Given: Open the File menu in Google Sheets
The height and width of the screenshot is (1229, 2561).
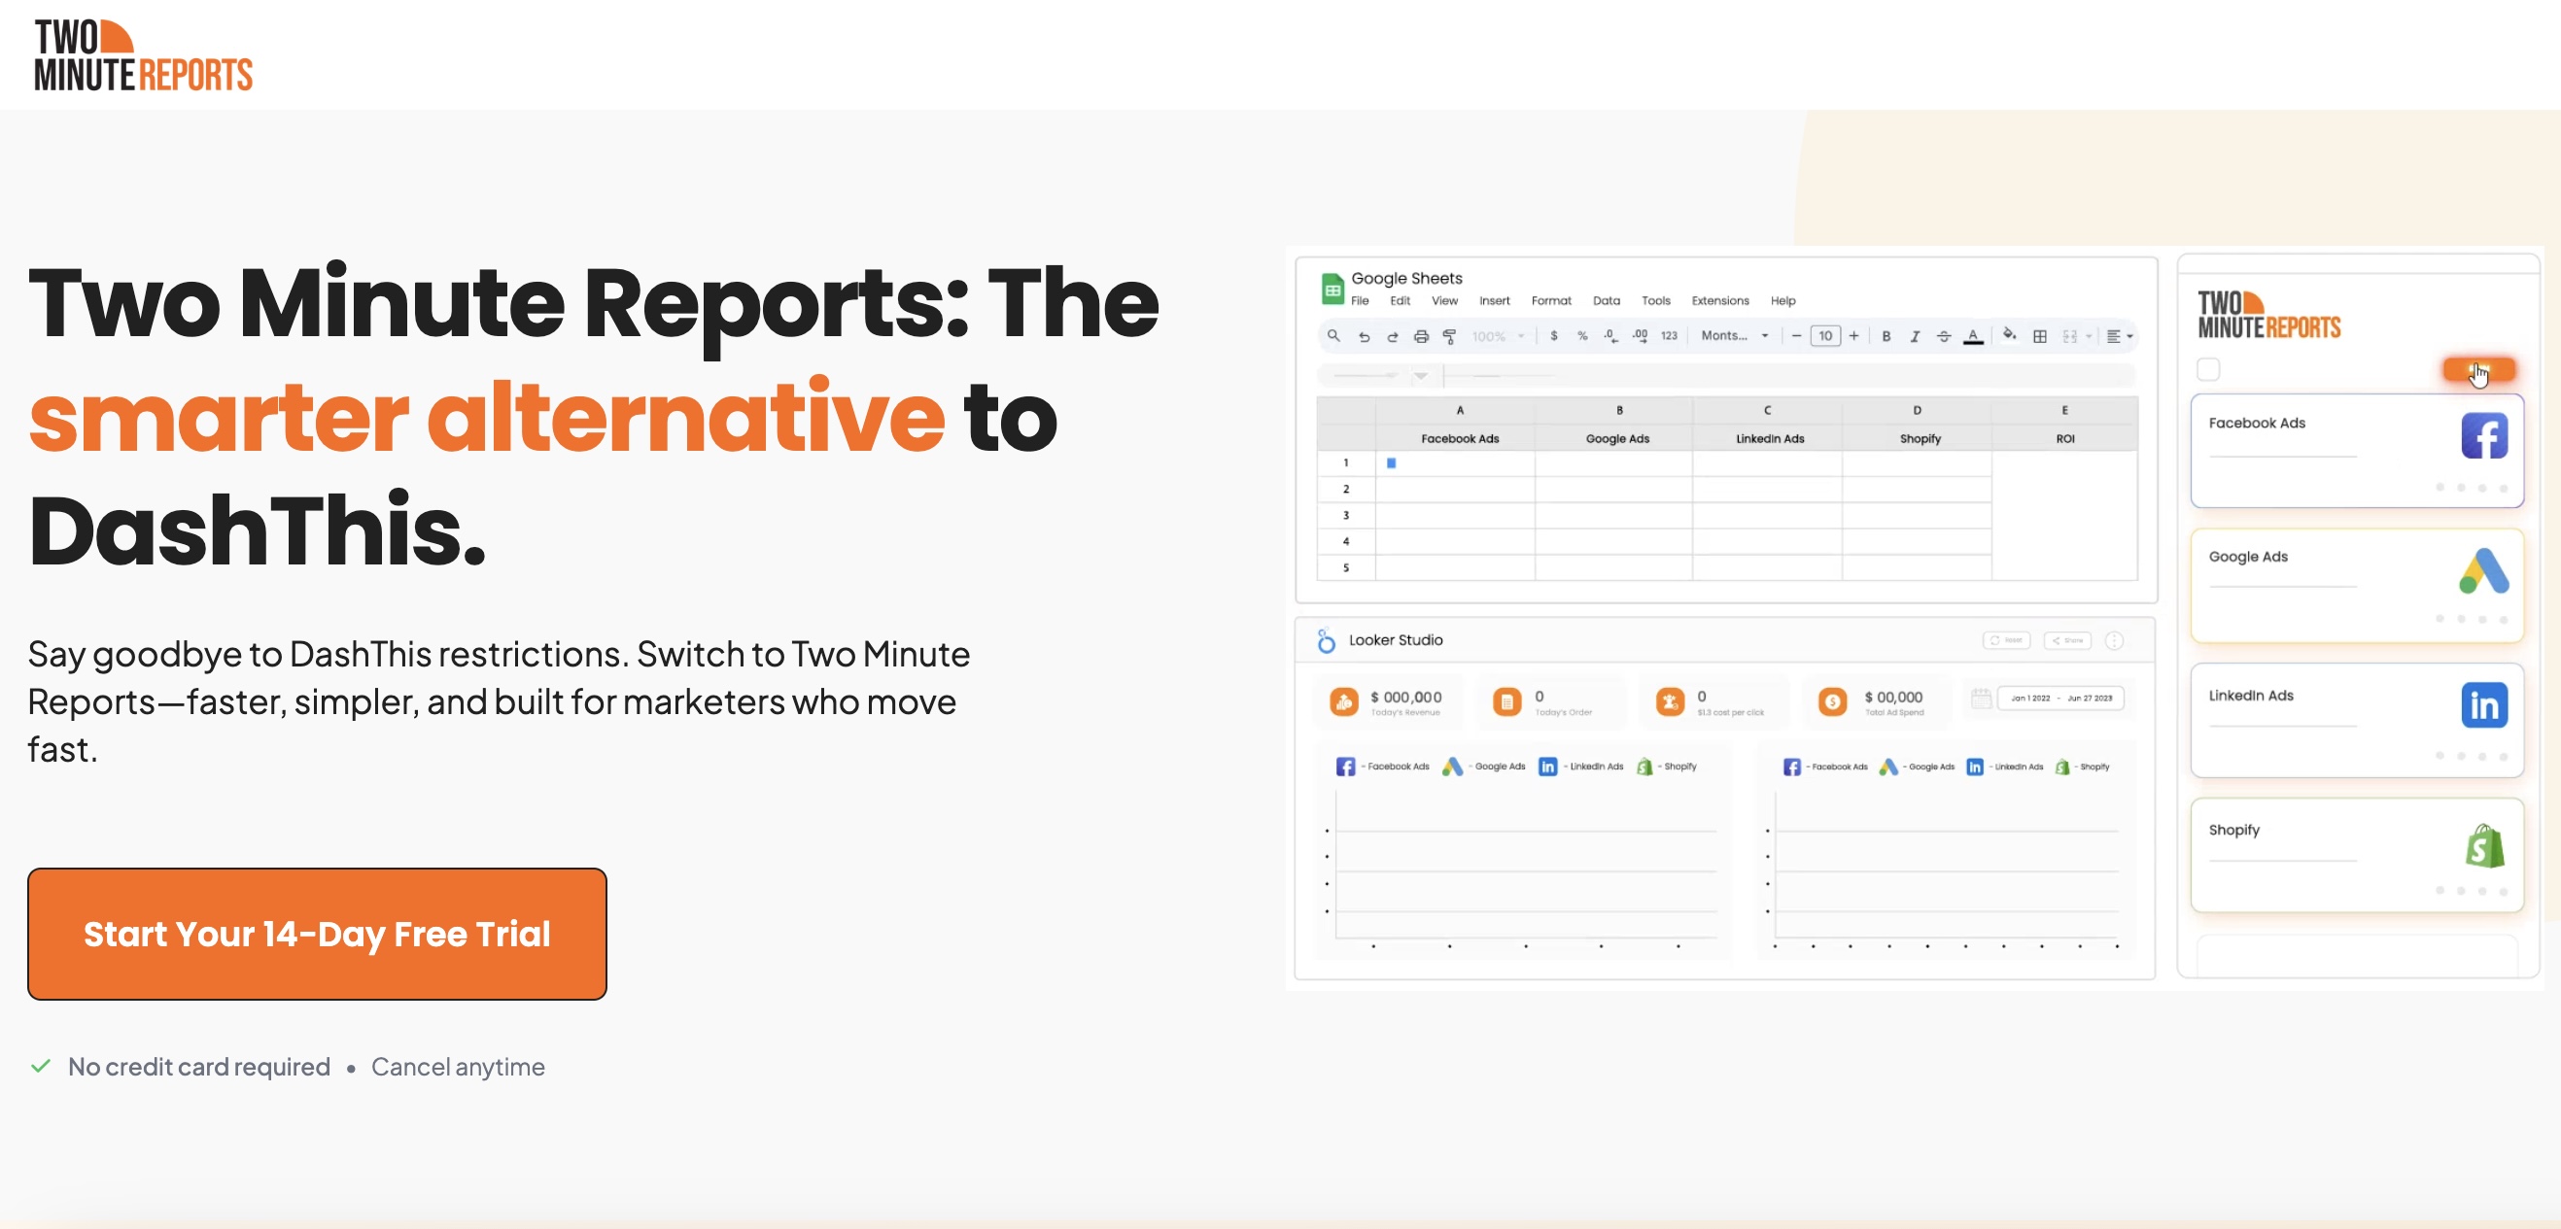Looking at the screenshot, I should [1360, 301].
